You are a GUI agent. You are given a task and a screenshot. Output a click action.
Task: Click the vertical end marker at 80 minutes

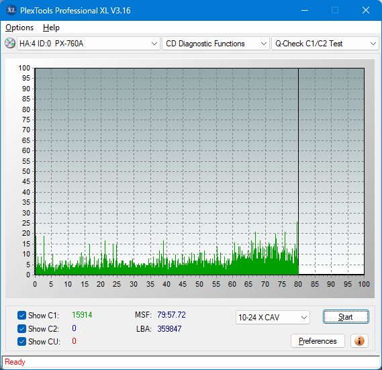298,171
